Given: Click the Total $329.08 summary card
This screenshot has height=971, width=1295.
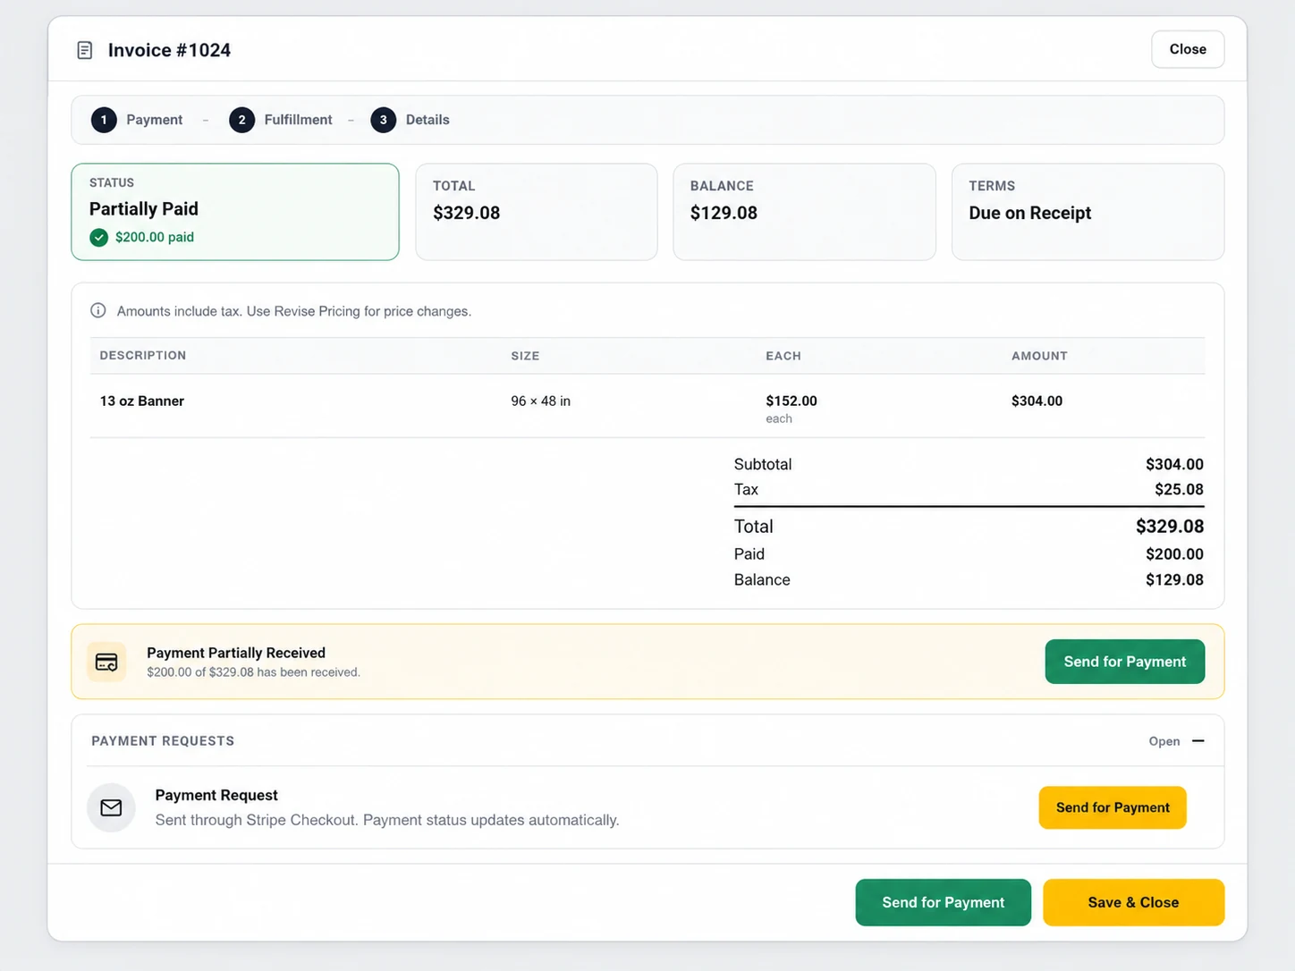Looking at the screenshot, I should 537,212.
